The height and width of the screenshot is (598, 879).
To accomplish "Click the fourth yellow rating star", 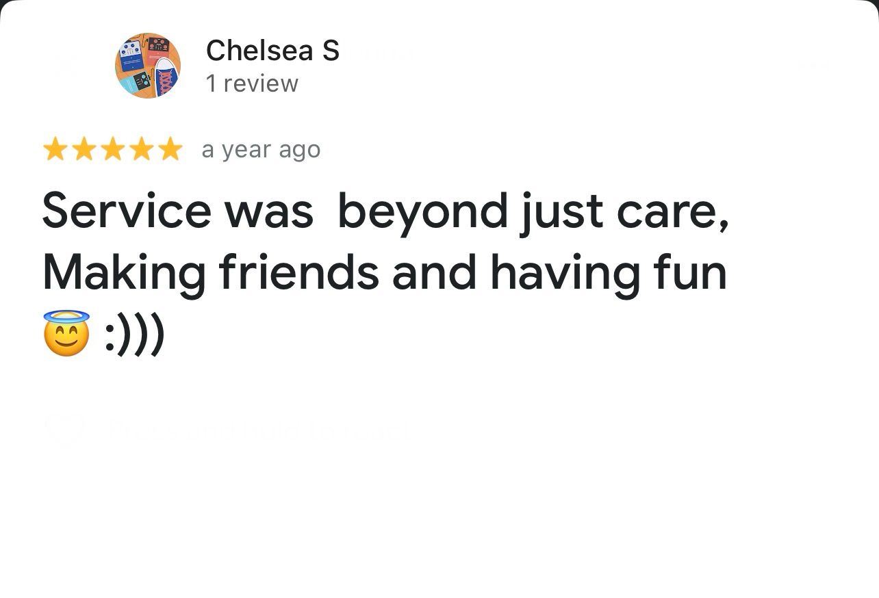I will 141,149.
